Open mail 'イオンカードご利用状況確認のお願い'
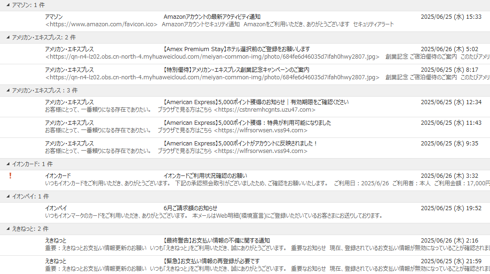Screen dimensions: 490x274 205,176
